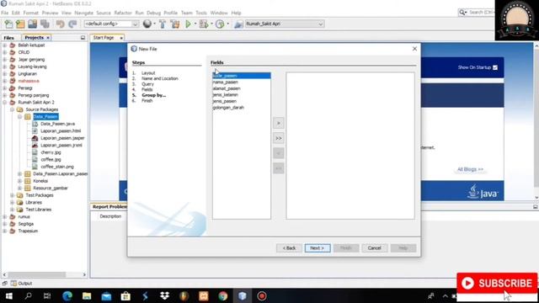This screenshot has width=539, height=303.
Task: Click the Search input field at top right
Action: [481, 13]
